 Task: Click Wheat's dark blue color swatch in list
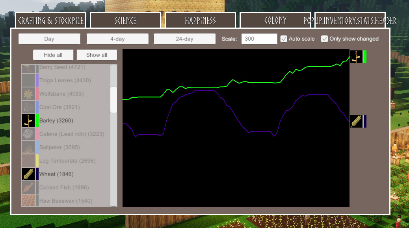coord(37,174)
